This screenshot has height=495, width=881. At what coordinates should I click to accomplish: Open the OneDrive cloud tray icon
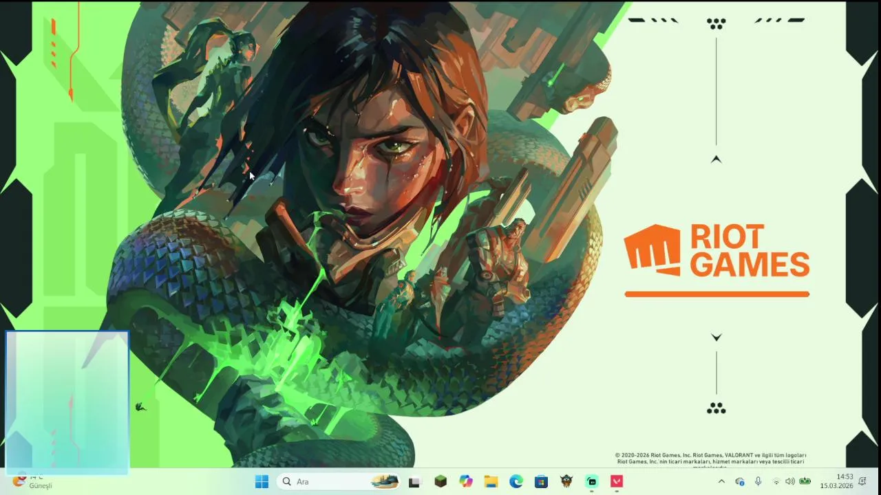(x=740, y=482)
